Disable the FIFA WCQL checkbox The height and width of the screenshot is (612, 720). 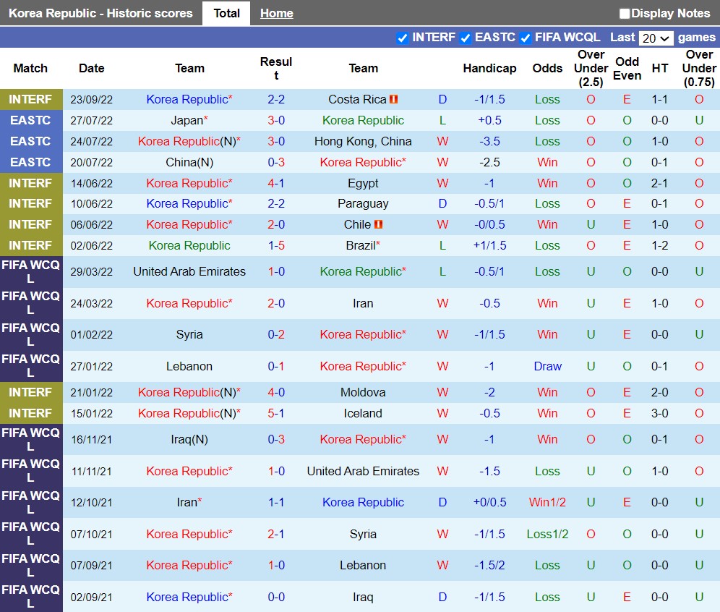[x=526, y=38]
